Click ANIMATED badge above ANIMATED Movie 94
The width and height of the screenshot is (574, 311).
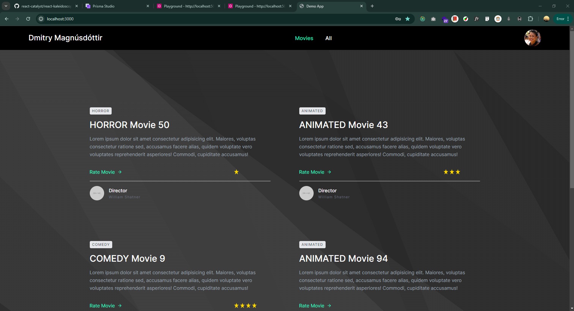tap(312, 245)
